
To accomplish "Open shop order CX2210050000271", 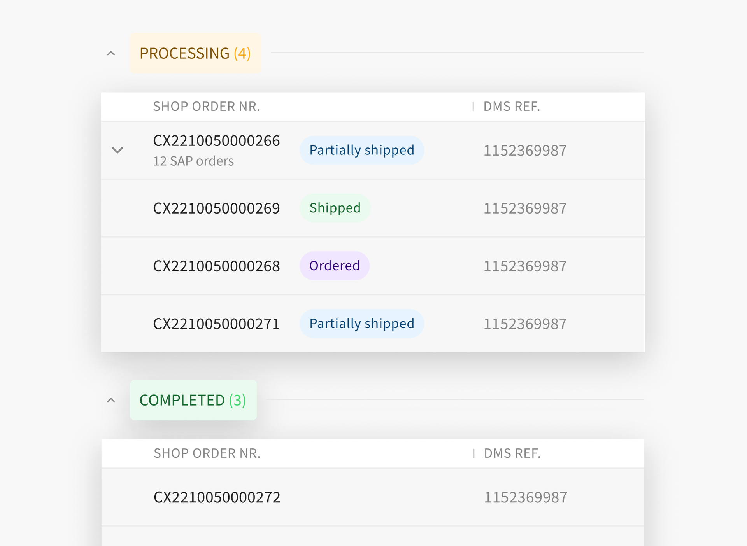I will point(216,324).
